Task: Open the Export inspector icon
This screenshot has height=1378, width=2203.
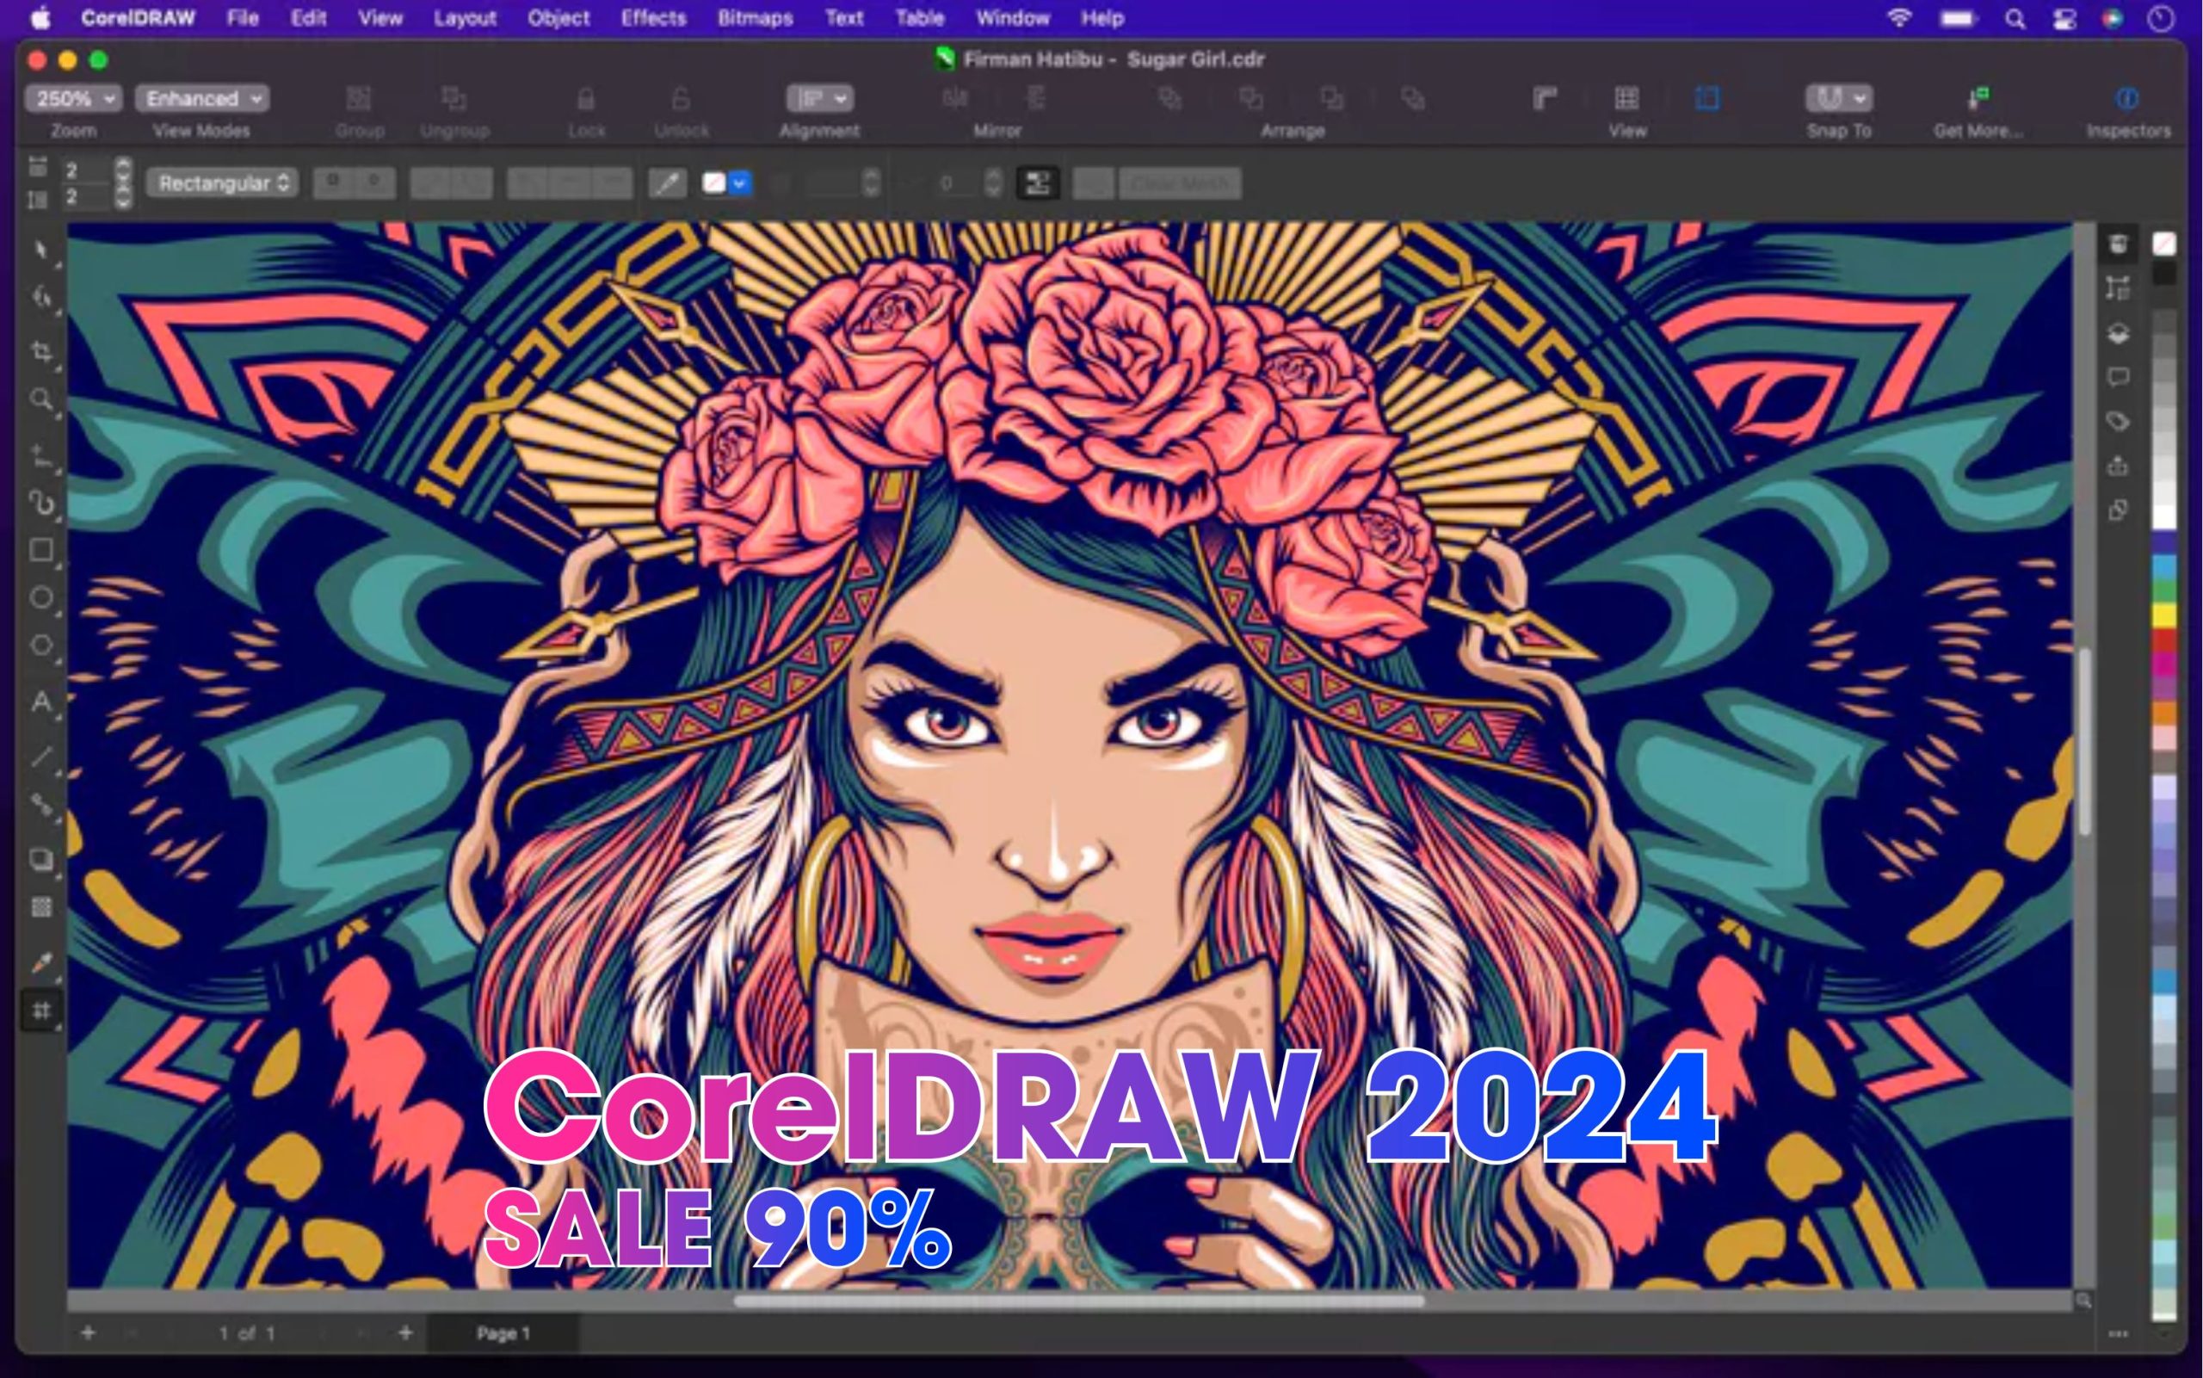Action: point(2119,466)
